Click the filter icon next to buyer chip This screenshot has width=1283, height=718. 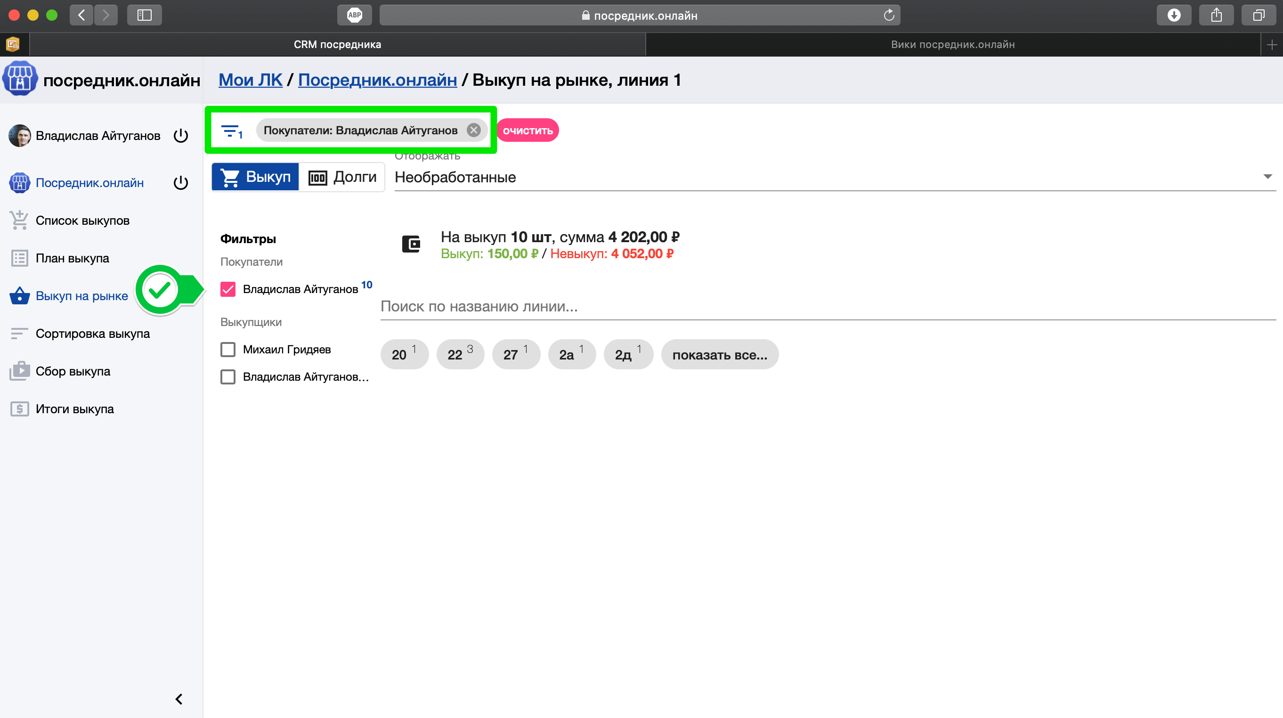click(231, 131)
